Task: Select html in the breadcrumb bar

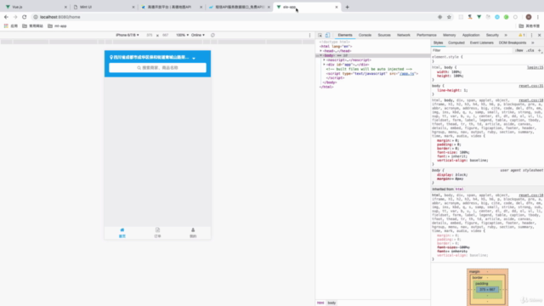Action: 320,303
